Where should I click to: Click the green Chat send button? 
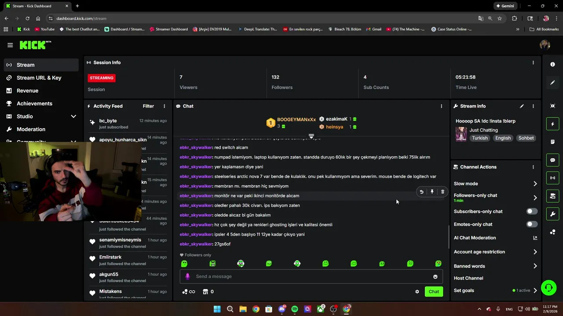coord(434,291)
